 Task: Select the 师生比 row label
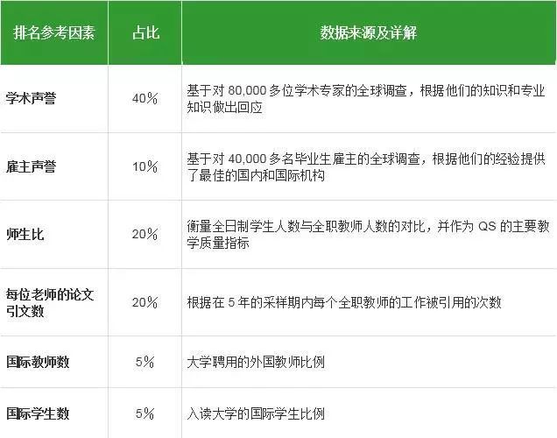pos(24,234)
